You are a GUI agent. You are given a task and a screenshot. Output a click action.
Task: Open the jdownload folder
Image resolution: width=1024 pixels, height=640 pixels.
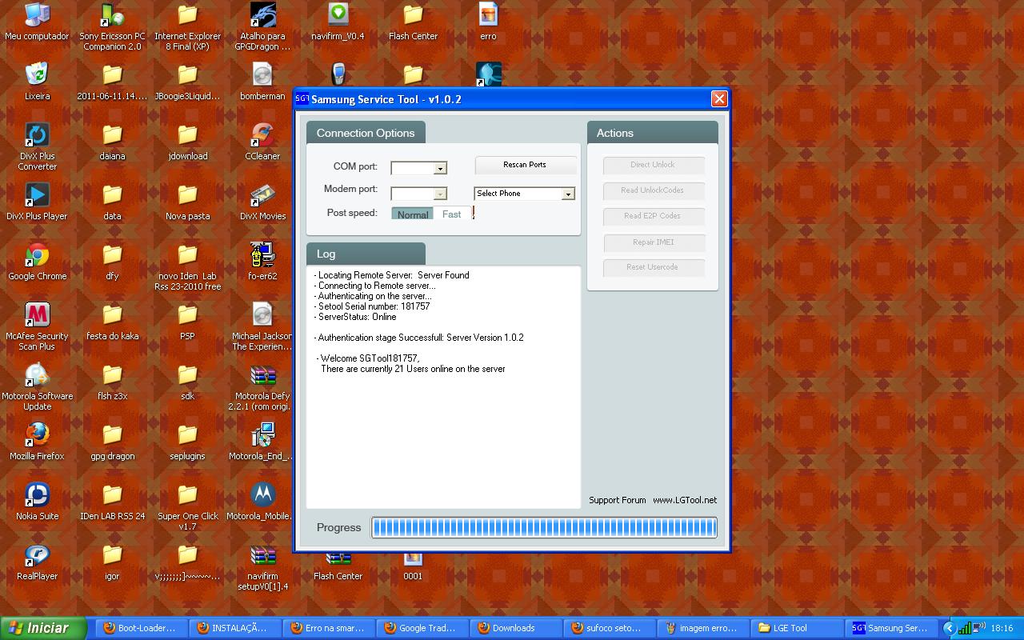point(187,142)
